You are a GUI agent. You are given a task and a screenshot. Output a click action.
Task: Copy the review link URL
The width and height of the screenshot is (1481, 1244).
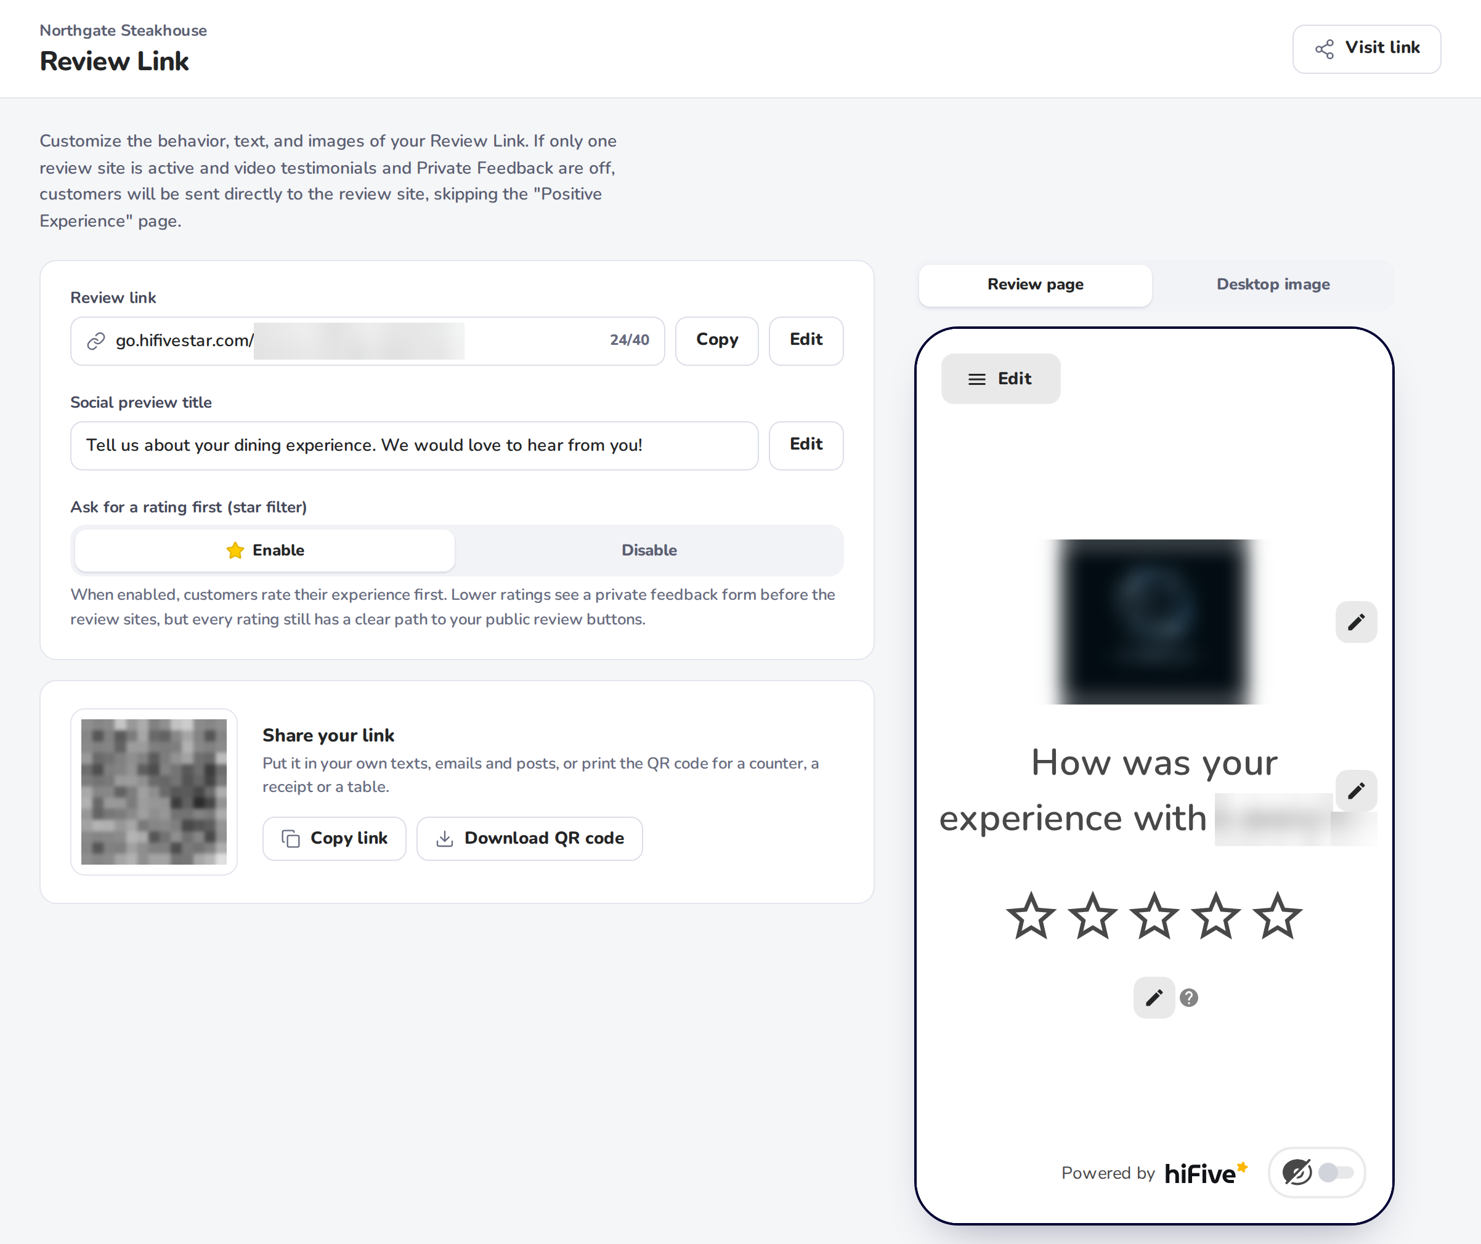(716, 341)
